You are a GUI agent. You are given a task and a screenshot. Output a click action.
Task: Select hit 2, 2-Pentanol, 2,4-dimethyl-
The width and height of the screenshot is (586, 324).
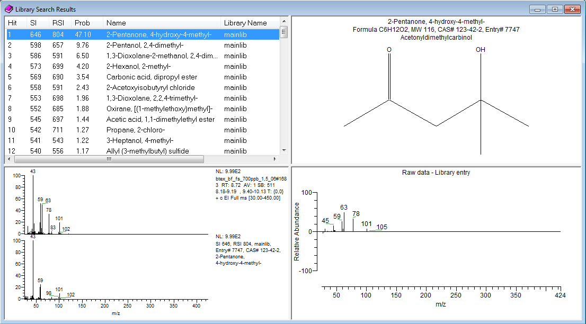[x=145, y=45]
